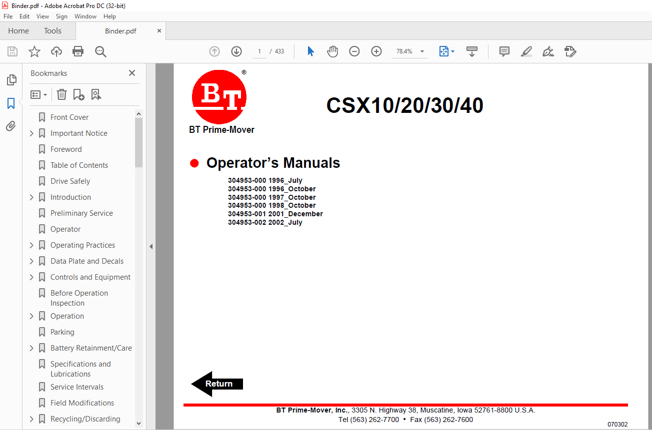This screenshot has height=430, width=652.
Task: Add Binder.pdf to starred files
Action: tap(34, 51)
